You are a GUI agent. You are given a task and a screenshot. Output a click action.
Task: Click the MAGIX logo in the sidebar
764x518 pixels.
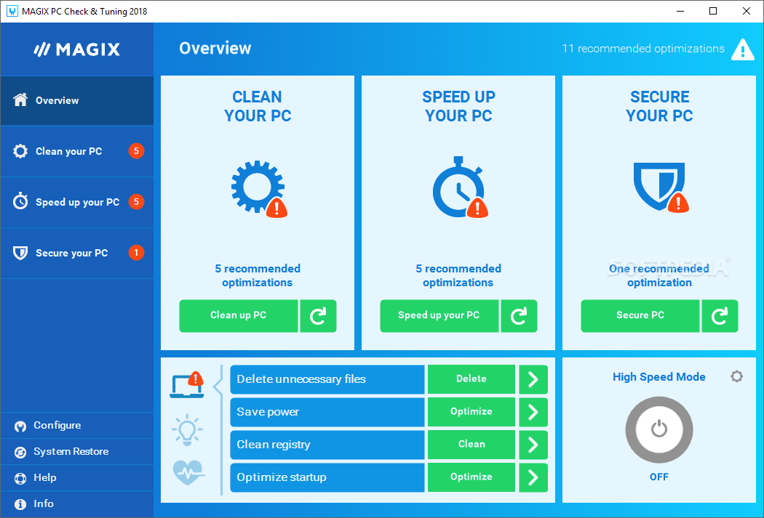pos(77,49)
